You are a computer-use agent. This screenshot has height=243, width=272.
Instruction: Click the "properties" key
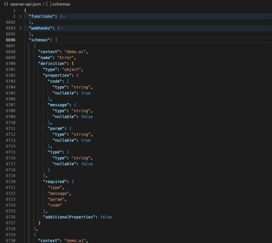[x=57, y=76]
